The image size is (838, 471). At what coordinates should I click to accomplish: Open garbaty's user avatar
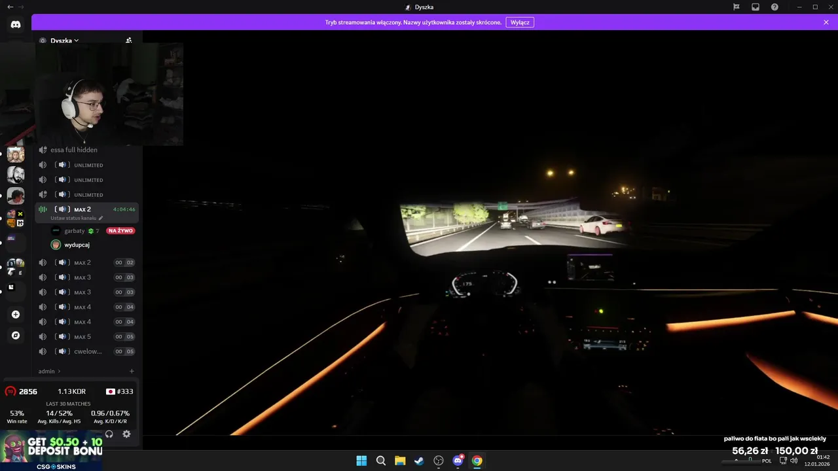(x=56, y=231)
